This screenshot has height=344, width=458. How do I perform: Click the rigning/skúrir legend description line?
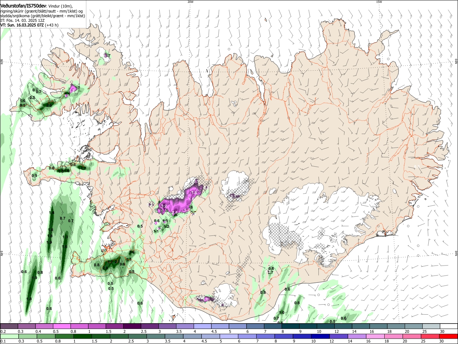coord(42,11)
